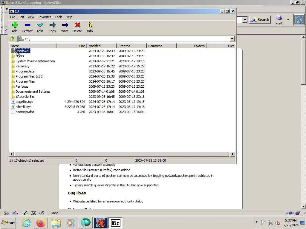This screenshot has width=306, height=229.
Task: Go up one folder level arrow
Action: (13, 39)
